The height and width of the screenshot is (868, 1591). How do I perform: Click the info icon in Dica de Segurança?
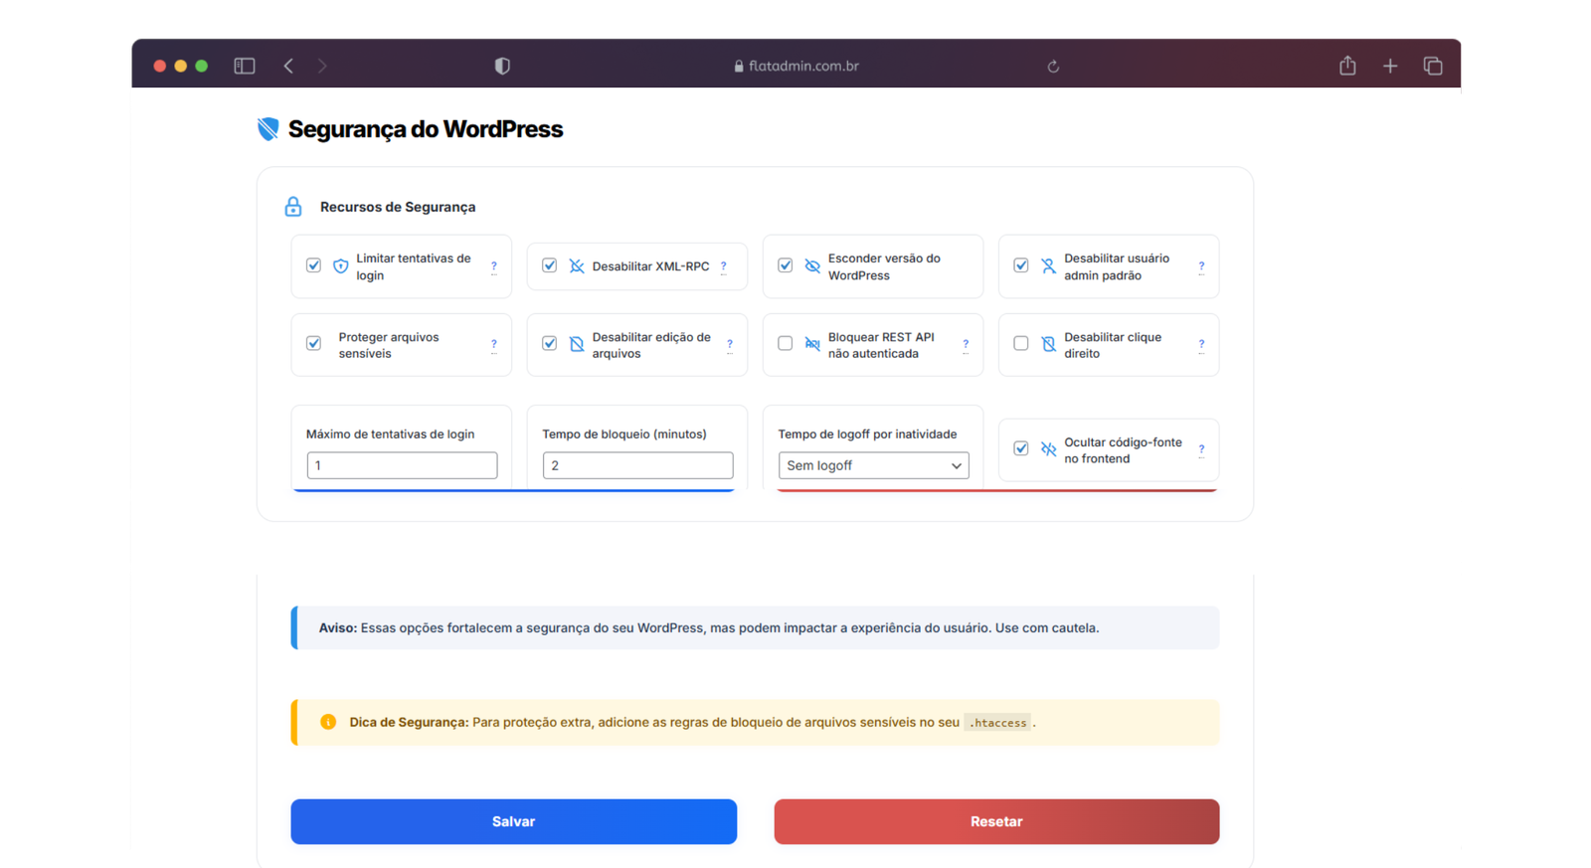point(328,722)
